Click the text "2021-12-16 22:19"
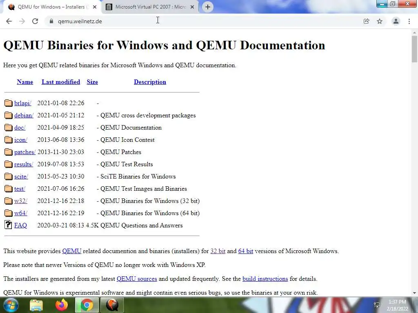The width and height of the screenshot is (418, 313). [x=61, y=213]
